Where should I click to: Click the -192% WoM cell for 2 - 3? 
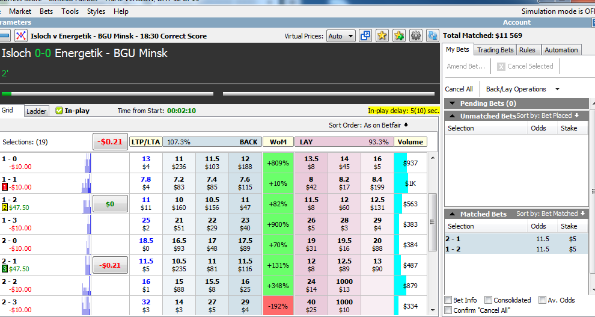[278, 306]
